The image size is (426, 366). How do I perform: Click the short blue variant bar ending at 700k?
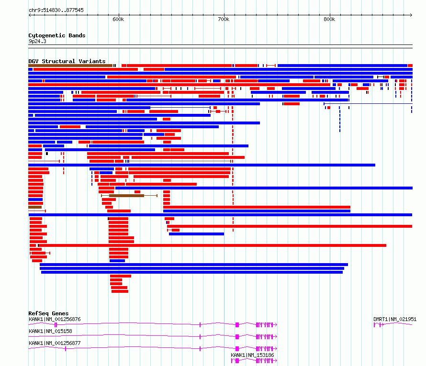click(196, 234)
